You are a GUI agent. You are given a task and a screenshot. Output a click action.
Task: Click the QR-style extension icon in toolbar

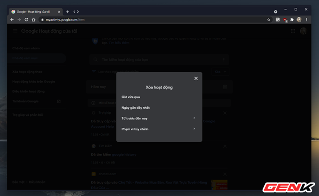(x=278, y=20)
